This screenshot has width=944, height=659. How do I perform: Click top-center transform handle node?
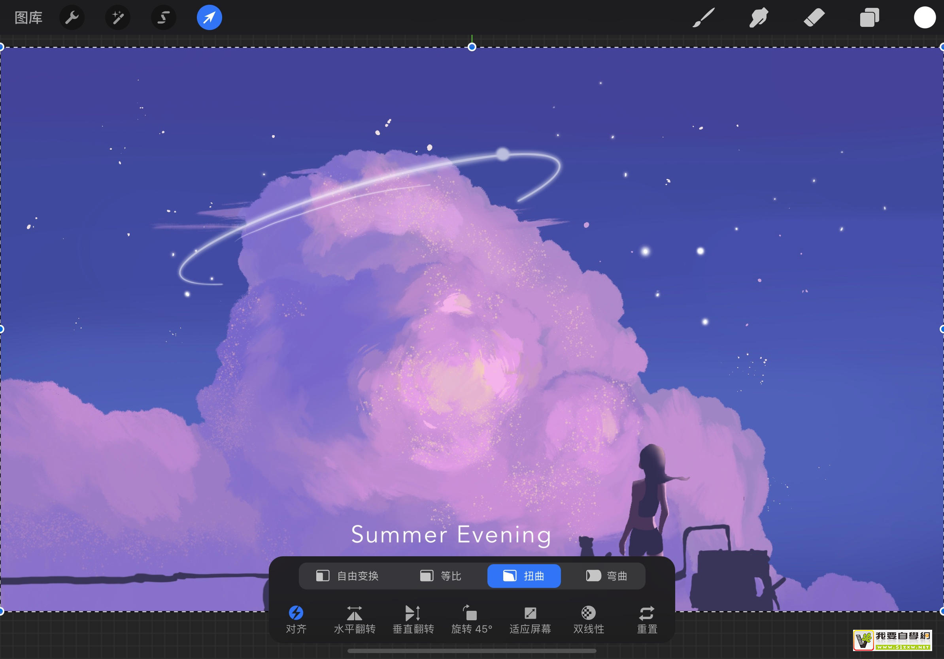point(472,47)
